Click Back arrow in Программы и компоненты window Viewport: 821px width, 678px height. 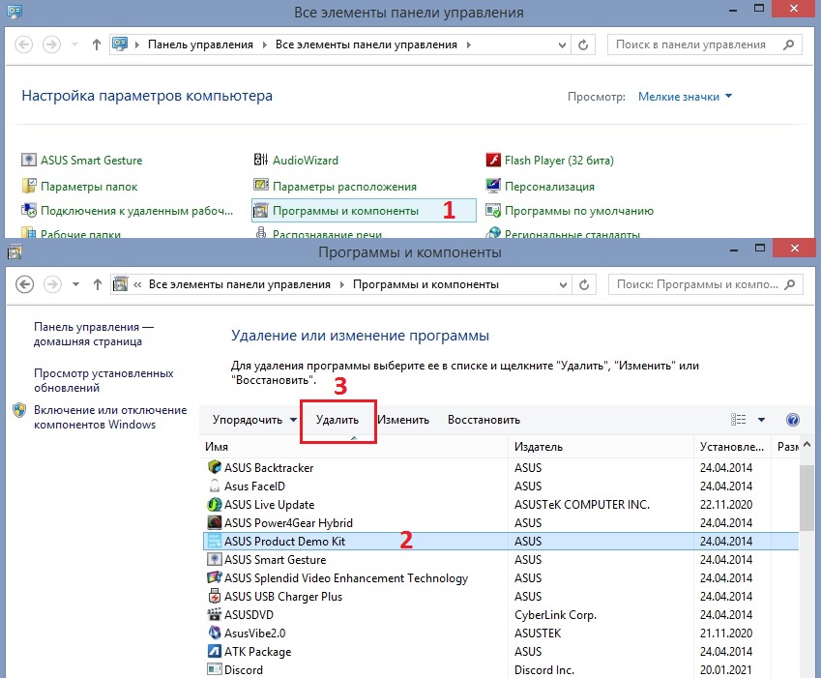(x=24, y=284)
